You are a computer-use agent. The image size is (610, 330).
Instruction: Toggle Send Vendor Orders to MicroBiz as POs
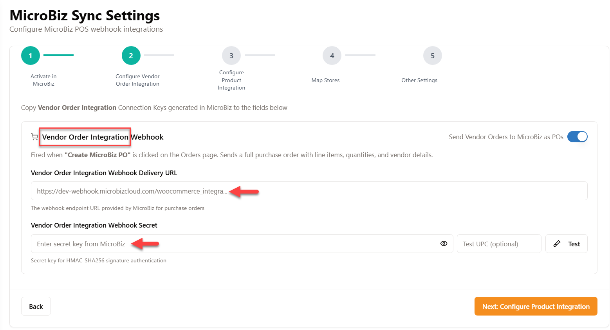577,137
